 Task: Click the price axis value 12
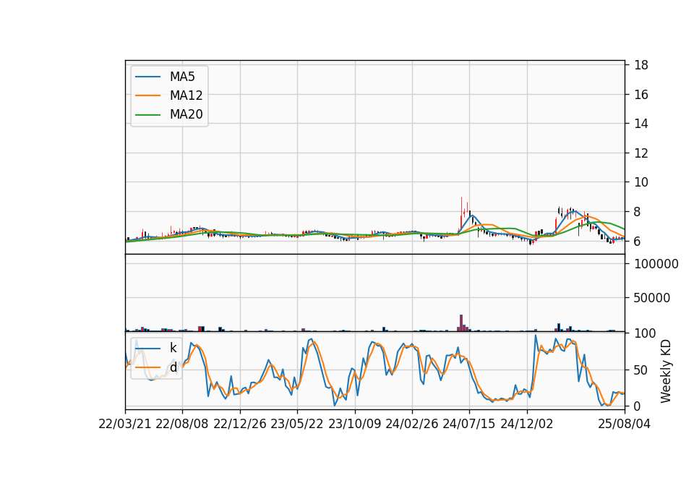click(641, 153)
